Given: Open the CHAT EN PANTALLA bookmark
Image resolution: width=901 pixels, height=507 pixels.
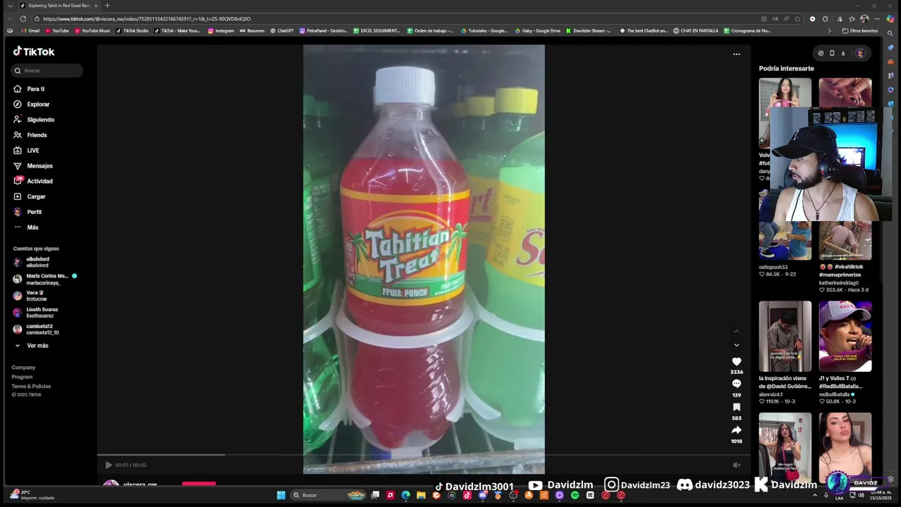Looking at the screenshot, I should coord(695,31).
